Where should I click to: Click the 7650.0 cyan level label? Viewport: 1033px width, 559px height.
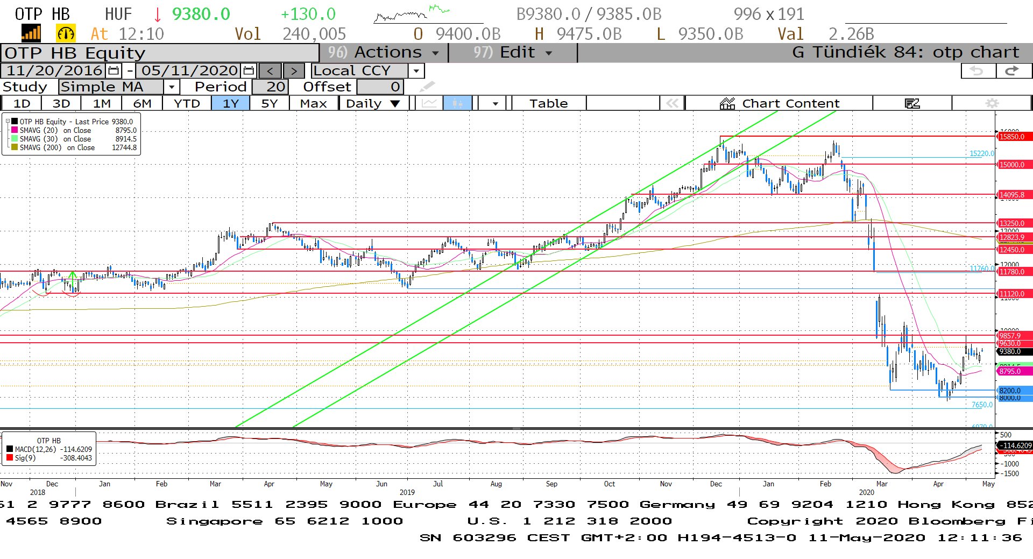click(x=982, y=405)
